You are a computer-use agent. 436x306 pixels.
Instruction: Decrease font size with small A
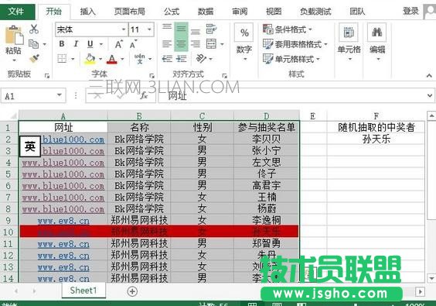[x=133, y=44]
